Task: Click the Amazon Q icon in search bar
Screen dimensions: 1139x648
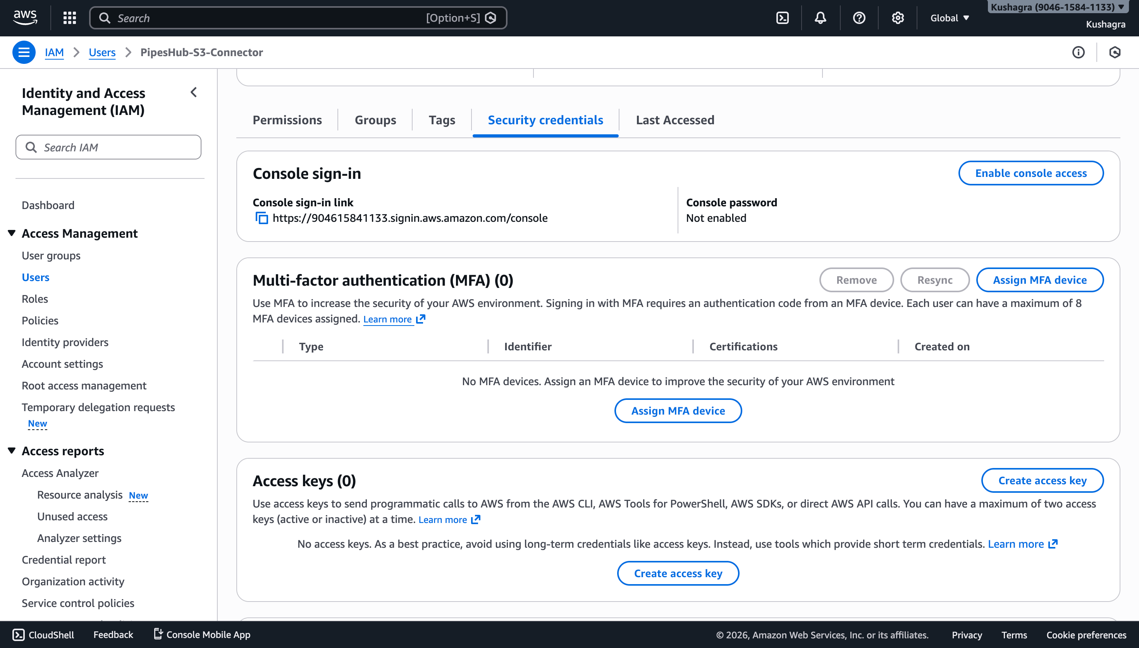Action: tap(491, 18)
